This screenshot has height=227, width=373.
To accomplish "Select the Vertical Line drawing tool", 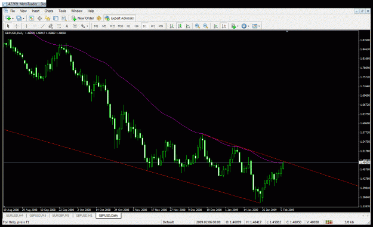I will pos(26,26).
